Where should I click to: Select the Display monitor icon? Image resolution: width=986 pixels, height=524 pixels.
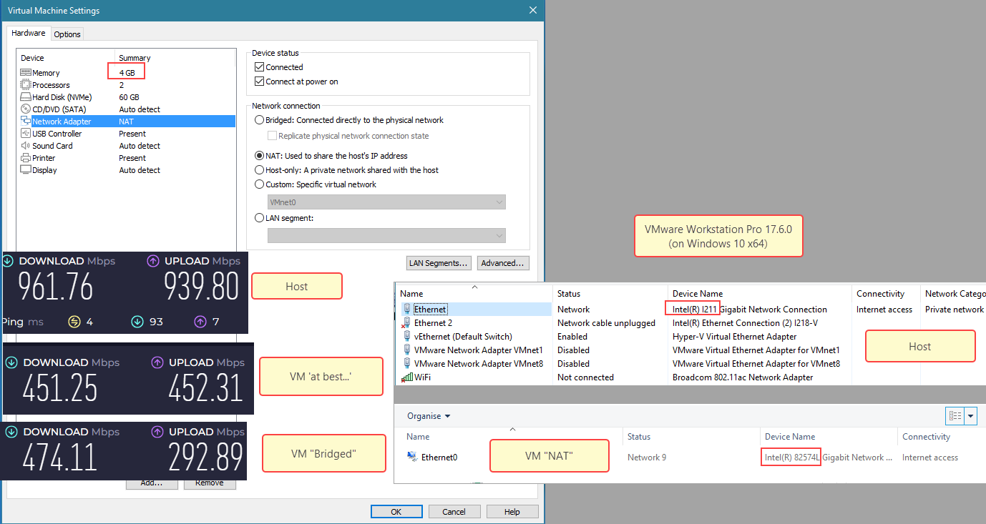26,170
